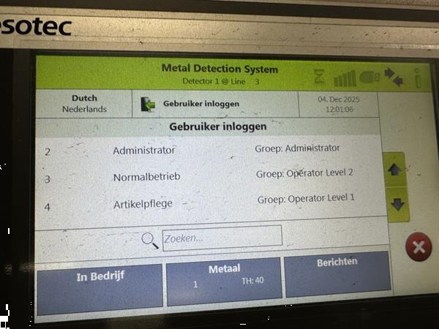This screenshot has height=329, width=439.
Task: Click 'Detector 1 @ Line 3' subtitle
Action: (221, 81)
